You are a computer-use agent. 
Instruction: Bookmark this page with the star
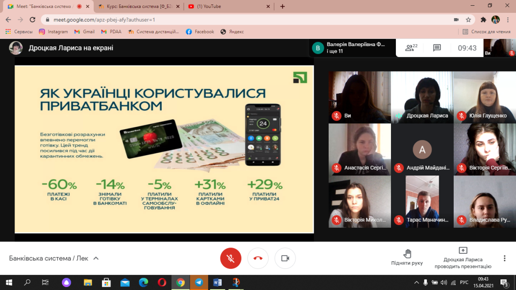point(468,20)
